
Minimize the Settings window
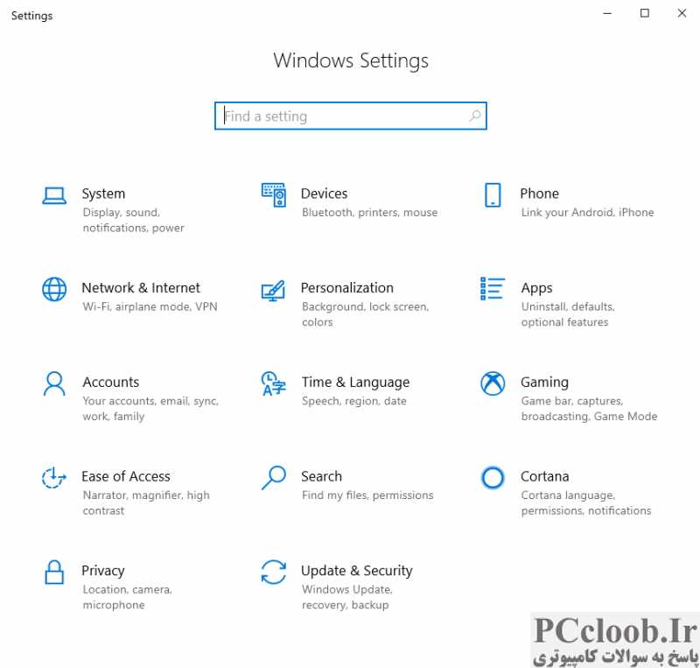[607, 13]
